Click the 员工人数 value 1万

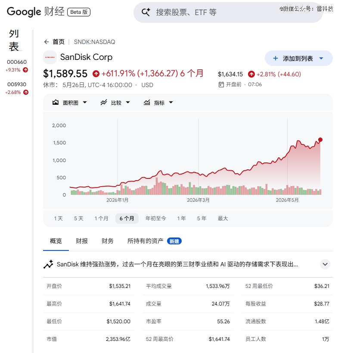[325, 339]
